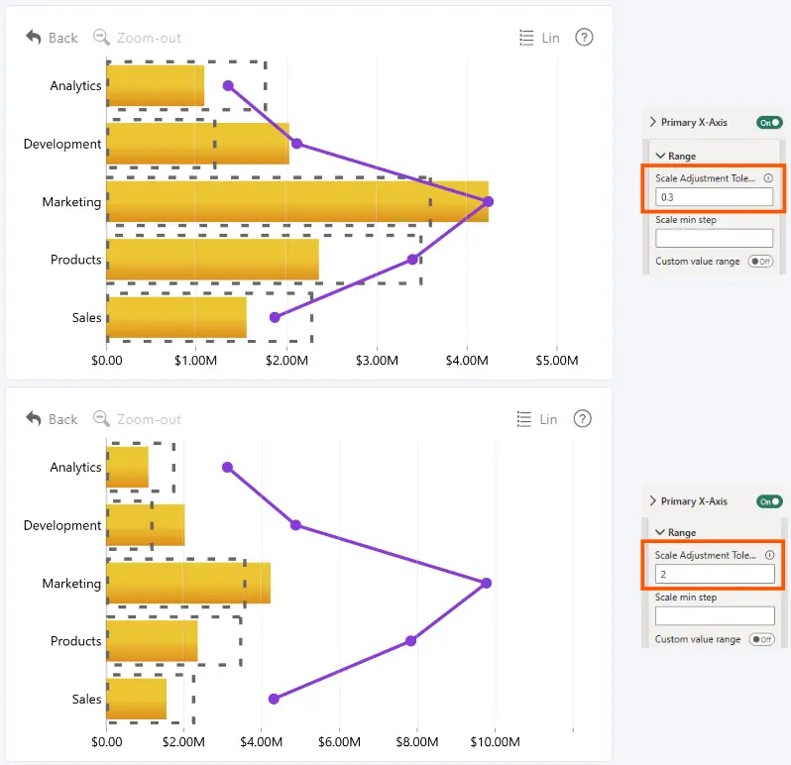Collapse the Range section in the upper panel
This screenshot has height=765, width=791.
point(660,156)
